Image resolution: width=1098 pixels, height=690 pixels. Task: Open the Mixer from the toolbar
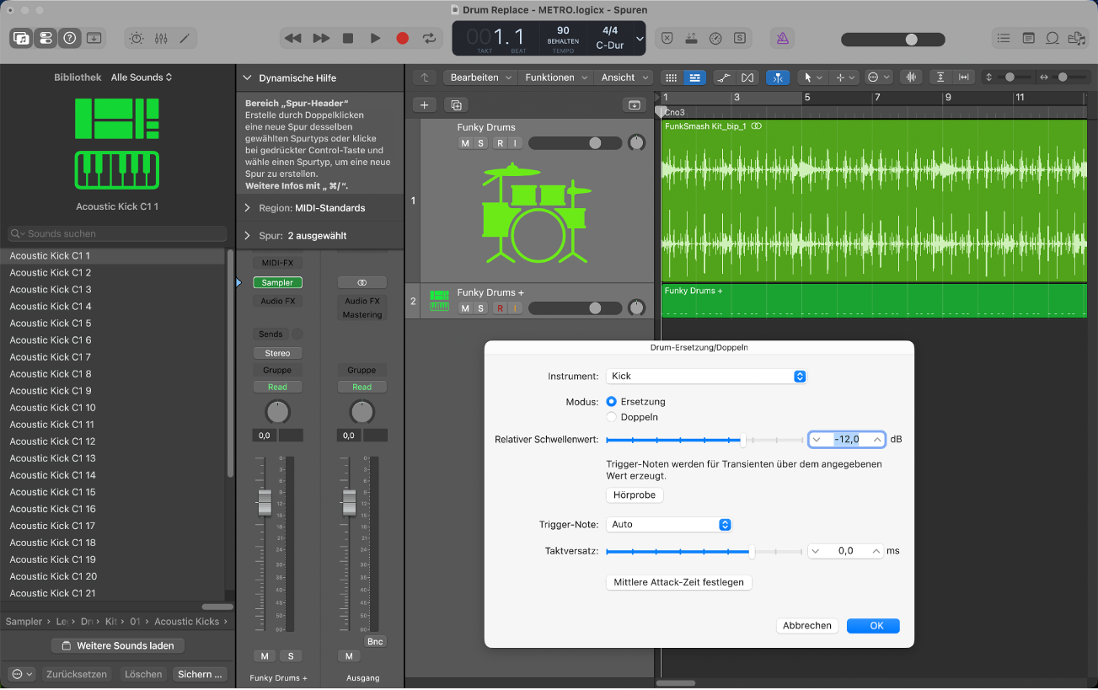pos(161,38)
